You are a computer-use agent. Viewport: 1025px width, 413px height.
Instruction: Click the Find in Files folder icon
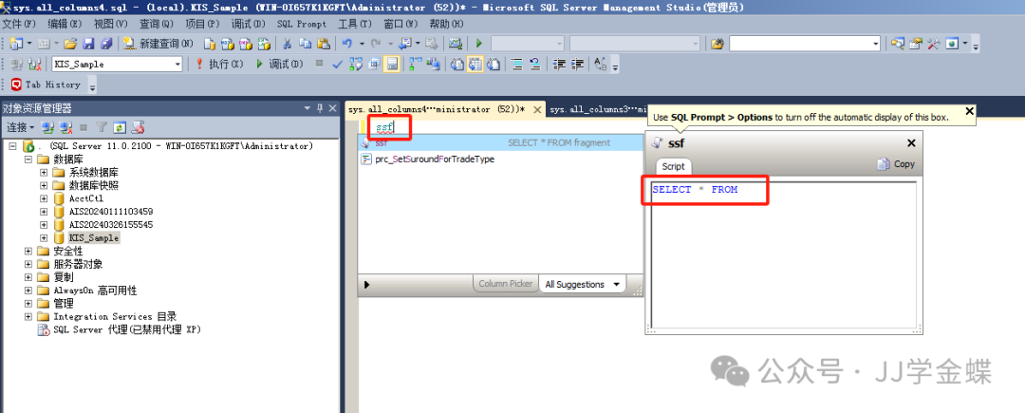717,44
